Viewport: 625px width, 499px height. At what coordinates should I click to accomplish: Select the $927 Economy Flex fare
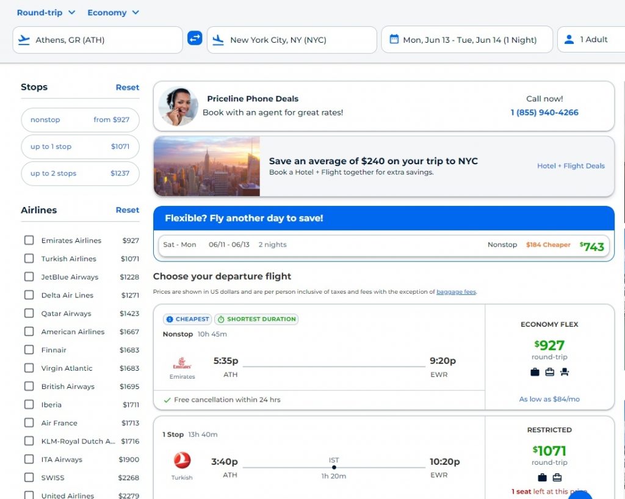550,357
